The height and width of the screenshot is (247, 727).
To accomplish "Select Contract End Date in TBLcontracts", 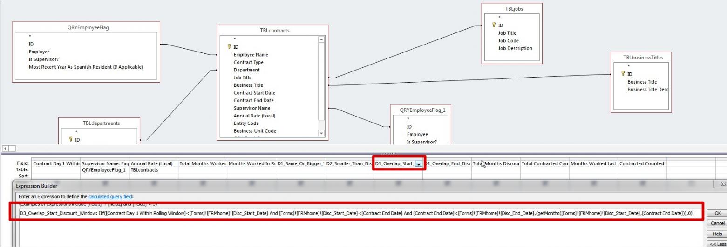I will point(253,100).
